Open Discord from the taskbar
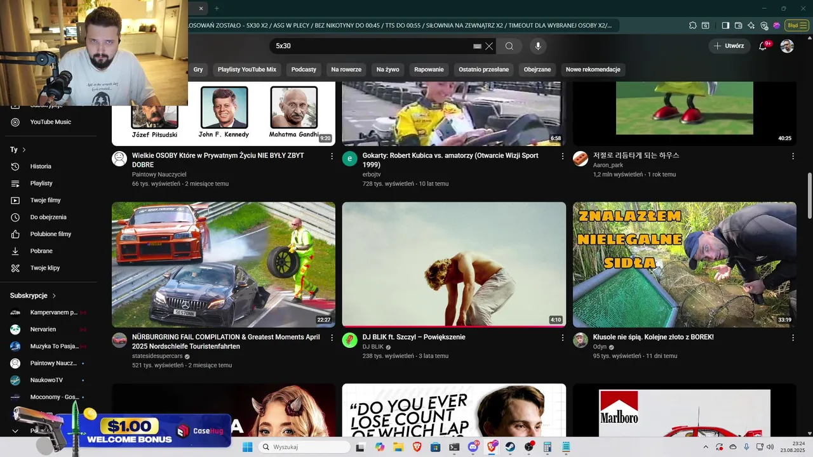Screen dimensions: 813x457 coord(473,447)
